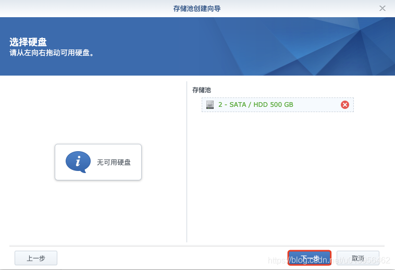This screenshot has width=395, height=270.
Task: Click the 请从左向右拖动可用硬盘 instruction text
Action: pyautogui.click(x=52, y=53)
